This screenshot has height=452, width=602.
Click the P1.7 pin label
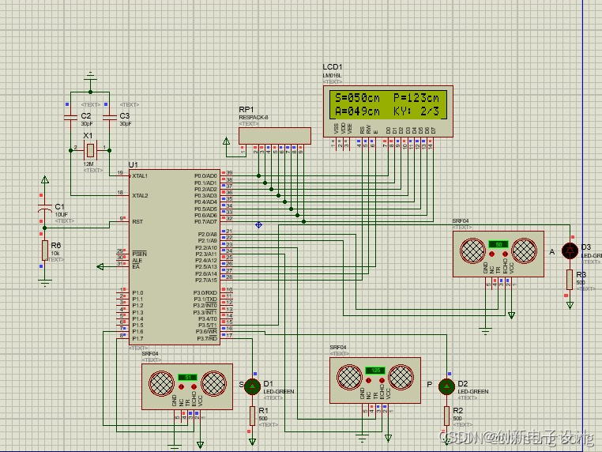pyautogui.click(x=137, y=338)
